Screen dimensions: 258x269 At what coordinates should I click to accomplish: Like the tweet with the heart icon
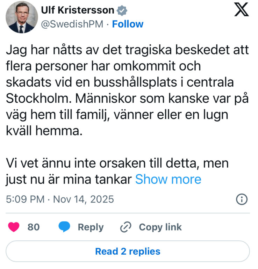coord(14,227)
